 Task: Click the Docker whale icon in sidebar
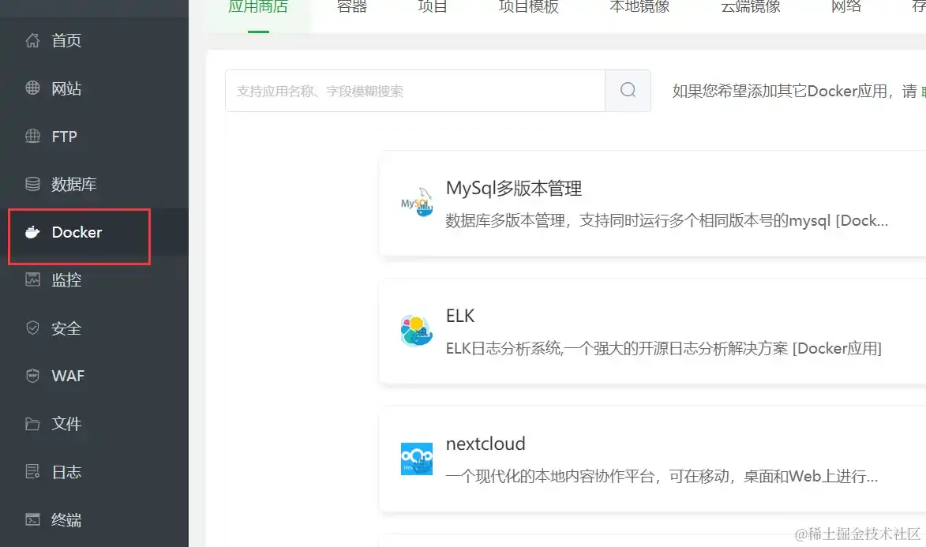coord(32,232)
